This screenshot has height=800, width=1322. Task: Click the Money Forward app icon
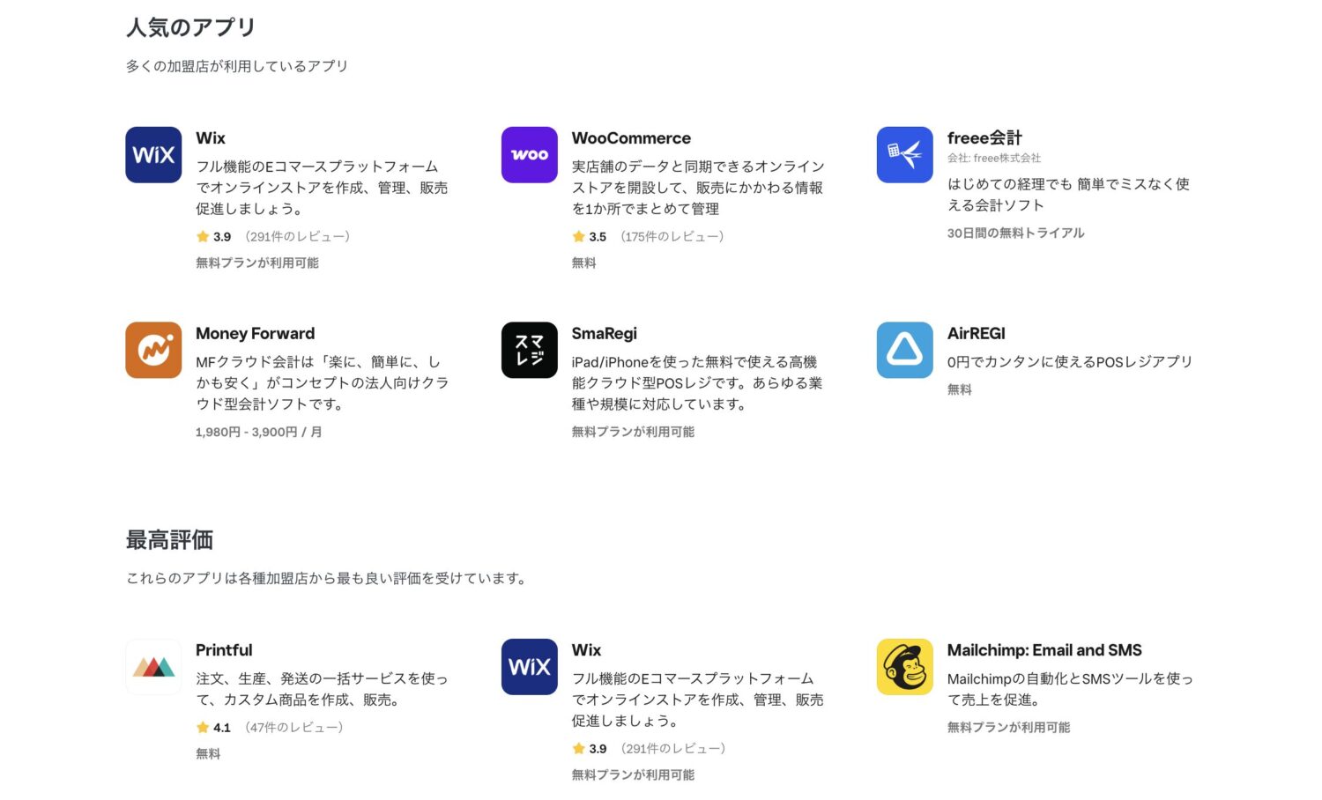click(152, 350)
